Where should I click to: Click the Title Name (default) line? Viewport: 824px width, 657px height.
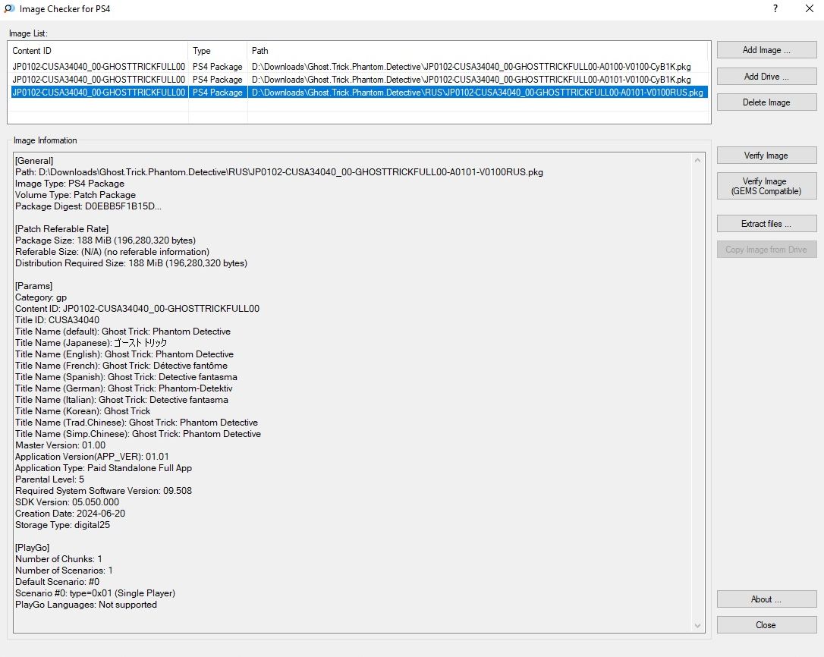[x=123, y=332]
